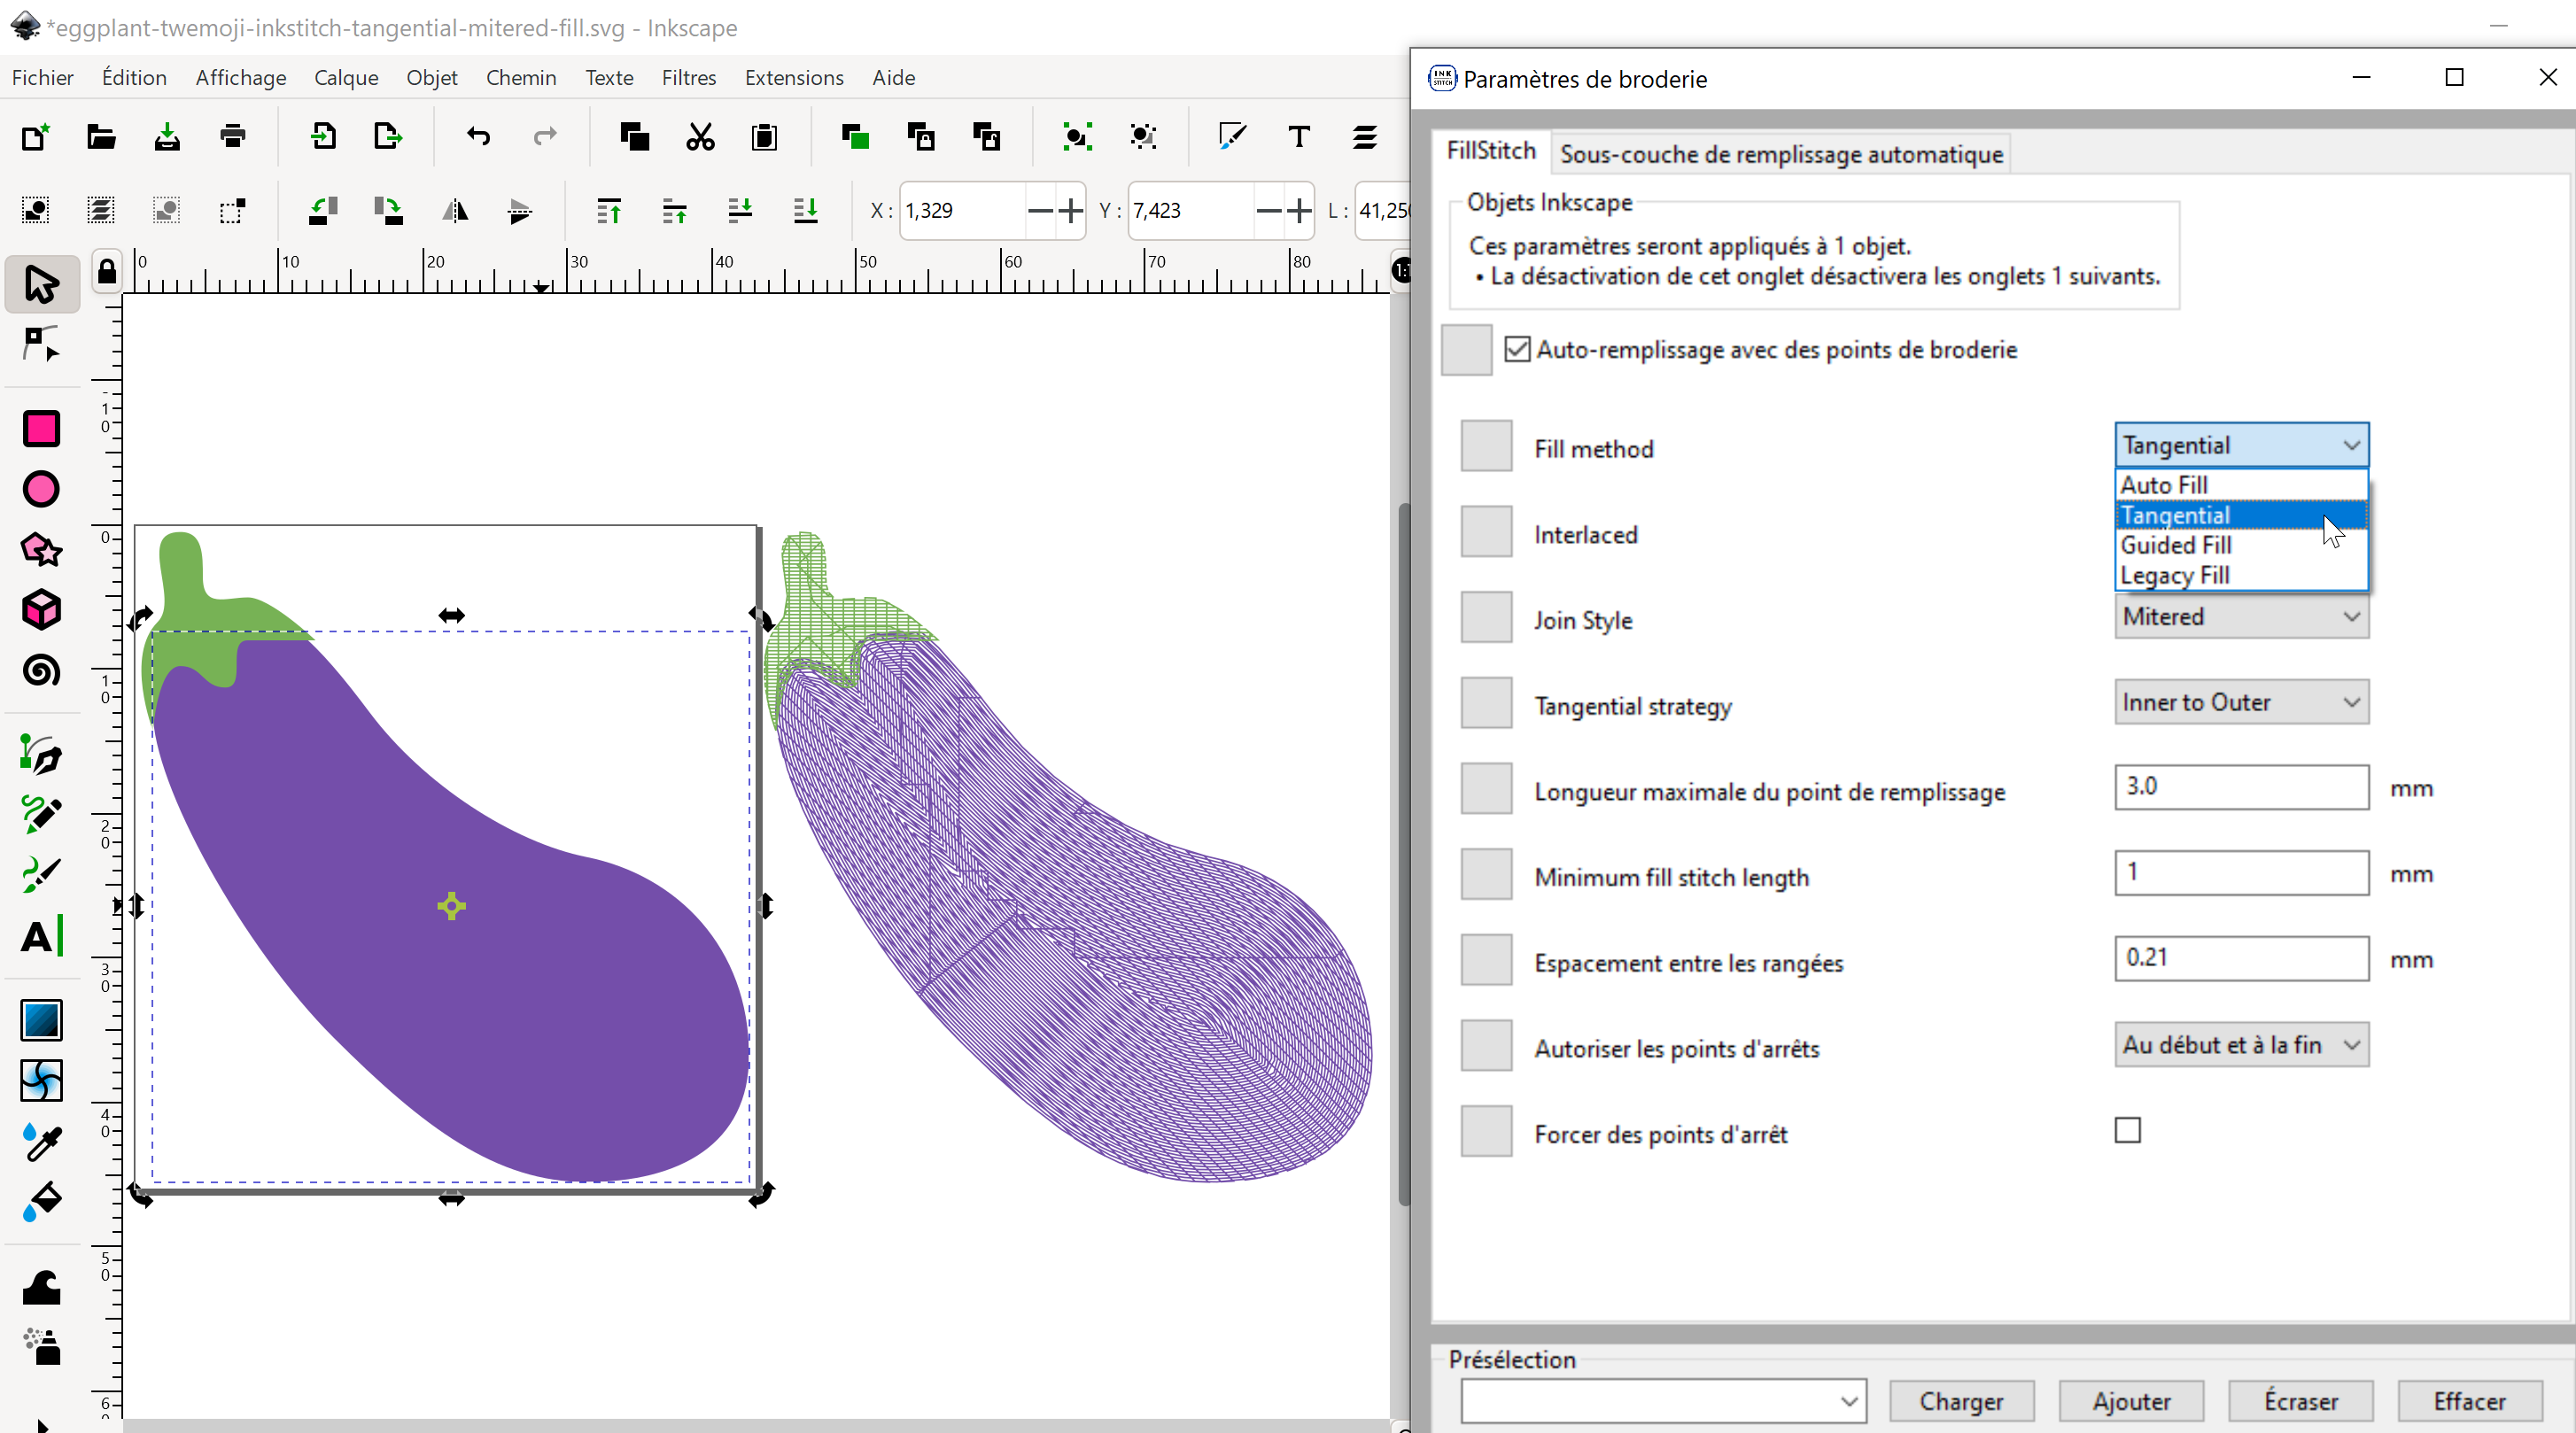Activate the Node editing tool

[41, 344]
